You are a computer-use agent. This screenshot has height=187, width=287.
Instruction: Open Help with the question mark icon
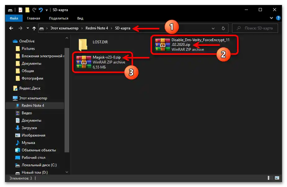pos(278,18)
